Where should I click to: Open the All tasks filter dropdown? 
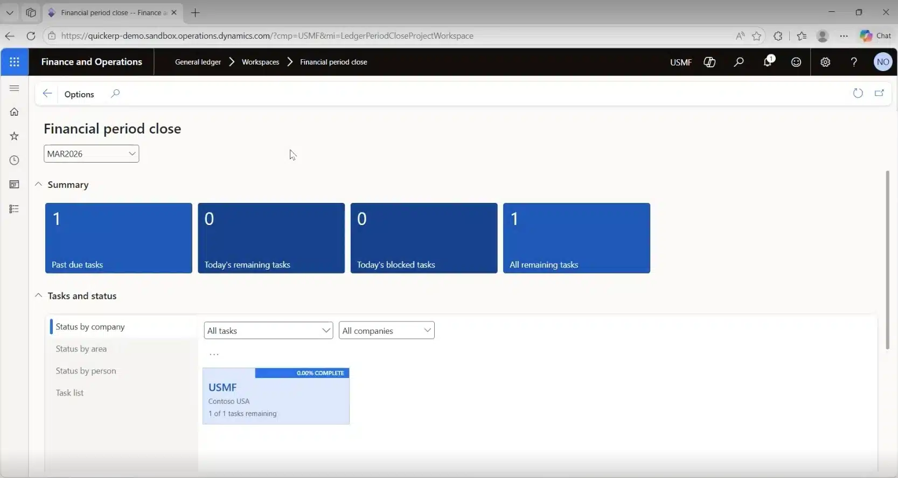pyautogui.click(x=268, y=331)
